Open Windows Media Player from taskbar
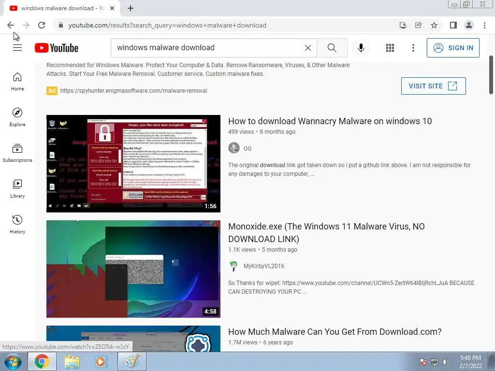This screenshot has width=495, height=371. click(101, 361)
